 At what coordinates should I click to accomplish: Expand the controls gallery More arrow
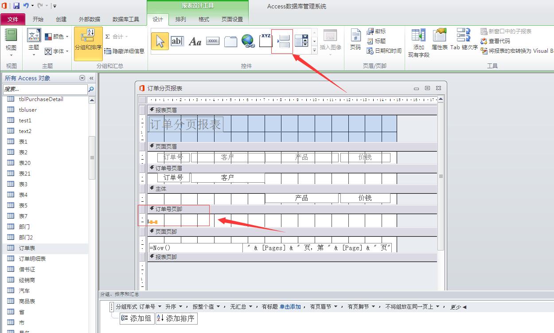[315, 51]
